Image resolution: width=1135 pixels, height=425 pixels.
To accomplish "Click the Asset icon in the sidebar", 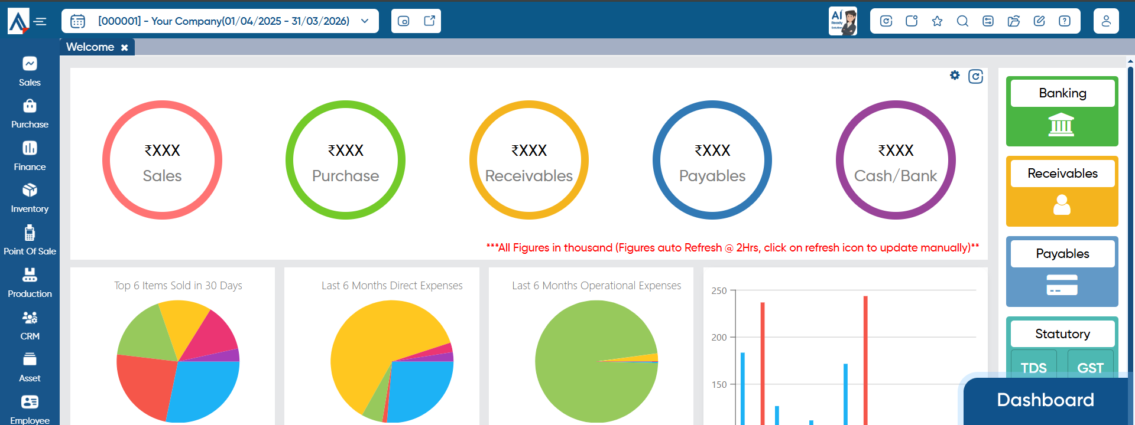I will (x=30, y=359).
